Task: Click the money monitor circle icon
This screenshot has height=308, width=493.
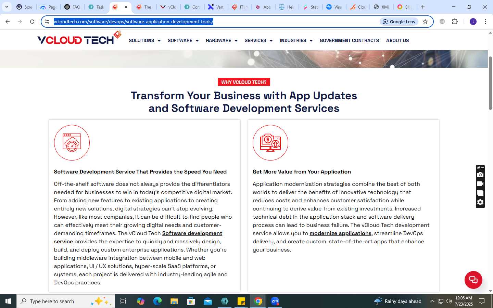Action: [270, 143]
